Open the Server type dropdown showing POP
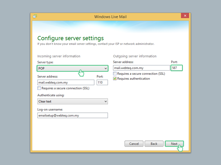Screen dimensions: 221x165 [x=72, y=68]
